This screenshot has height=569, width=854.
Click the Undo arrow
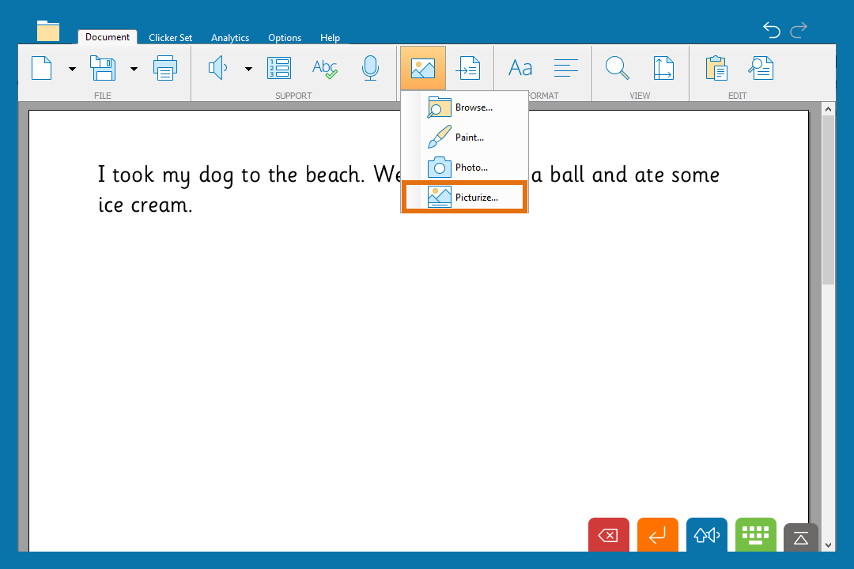click(771, 30)
